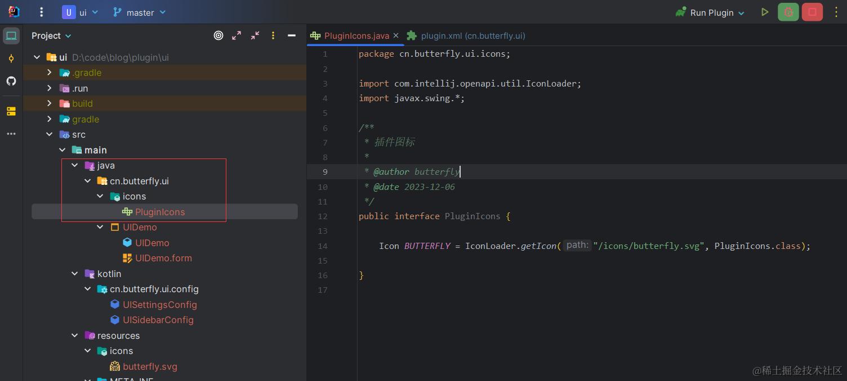Screen dimensions: 847x381
Task: Open more run actions vertical dots
Action: click(x=836, y=12)
